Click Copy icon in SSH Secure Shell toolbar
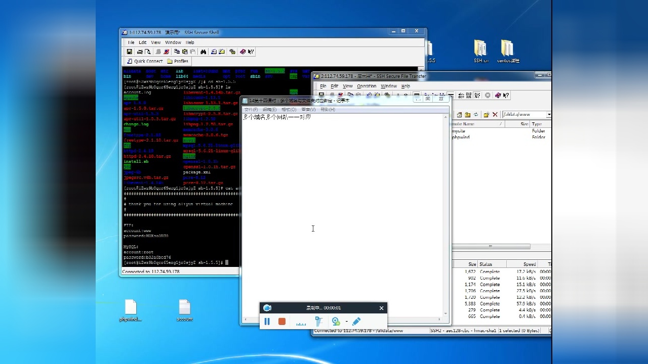The height and width of the screenshot is (364, 648). click(177, 52)
